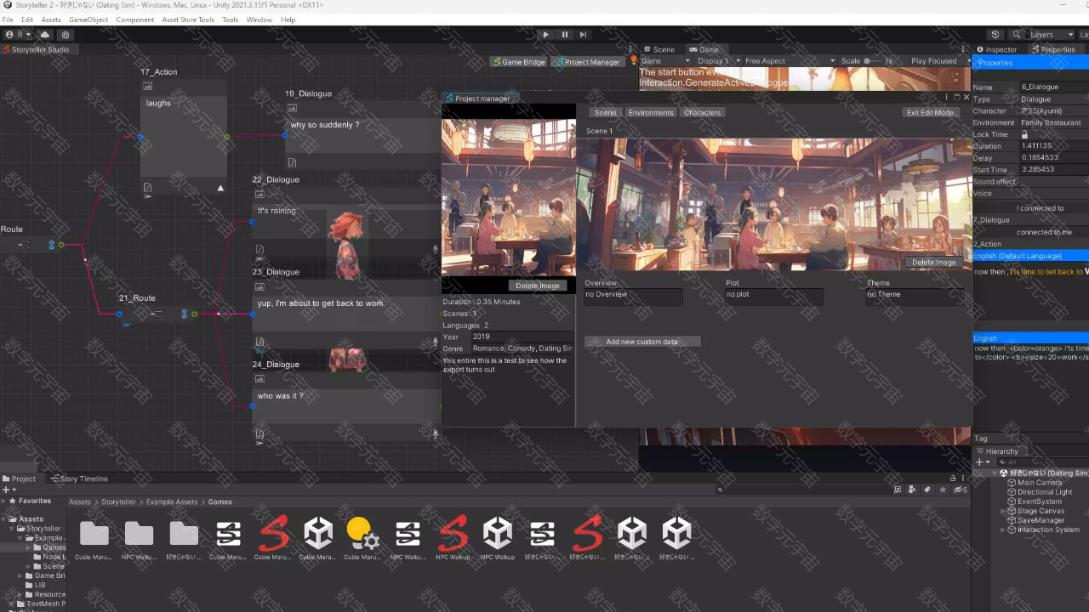The image size is (1089, 612).
Task: Select the first red S NPC Walkup asset
Action: (x=453, y=534)
